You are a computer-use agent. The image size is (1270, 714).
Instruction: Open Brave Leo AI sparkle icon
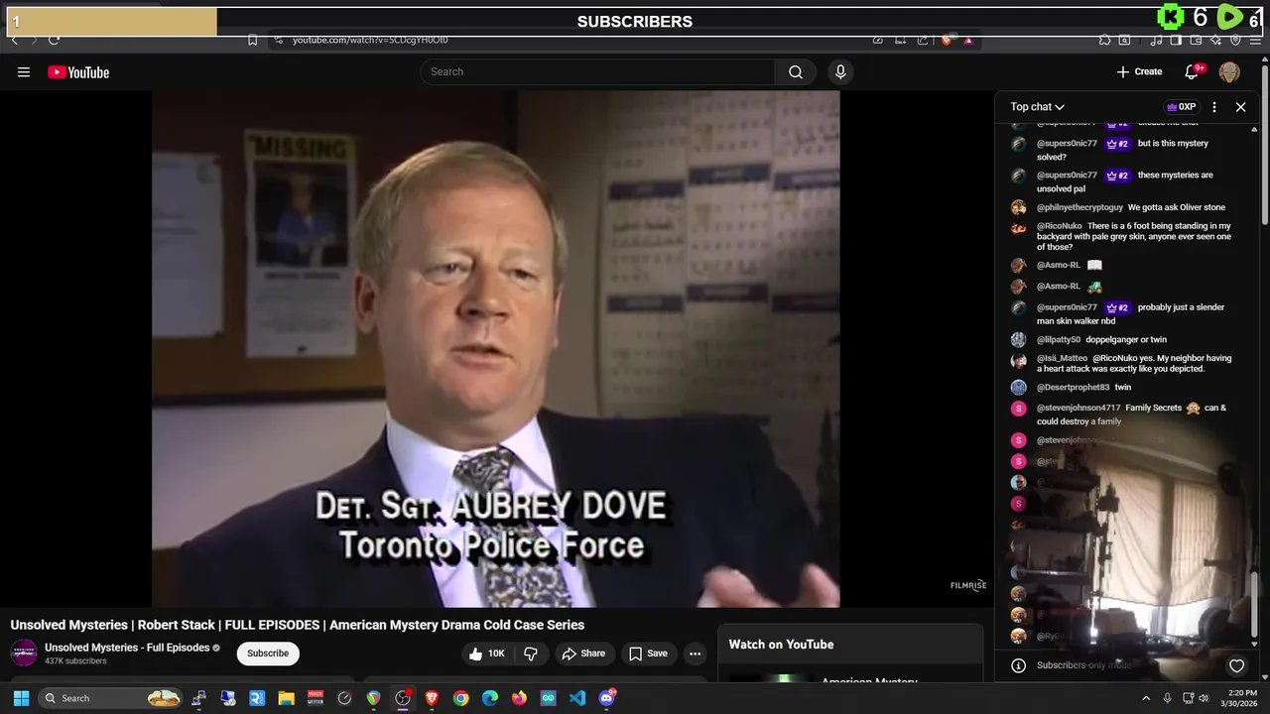(1215, 40)
